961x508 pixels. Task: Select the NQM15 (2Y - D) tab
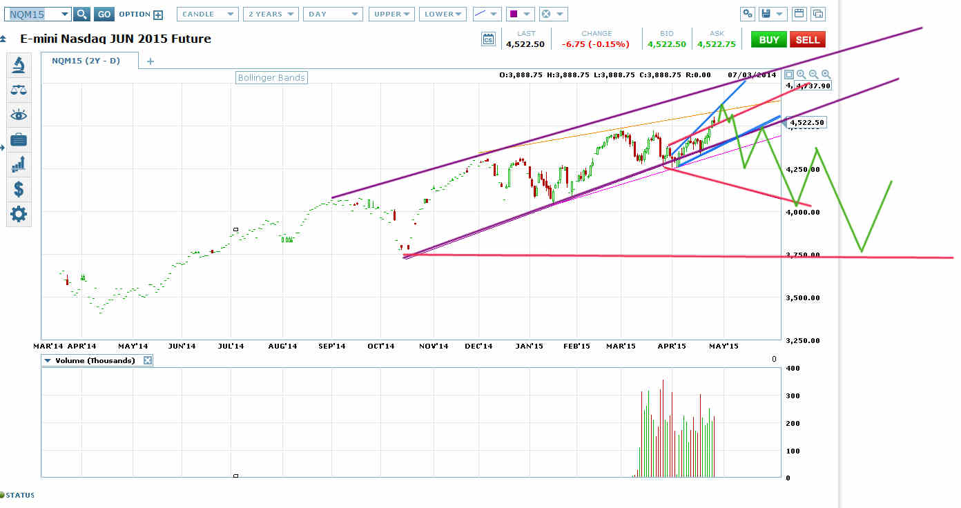coord(88,61)
